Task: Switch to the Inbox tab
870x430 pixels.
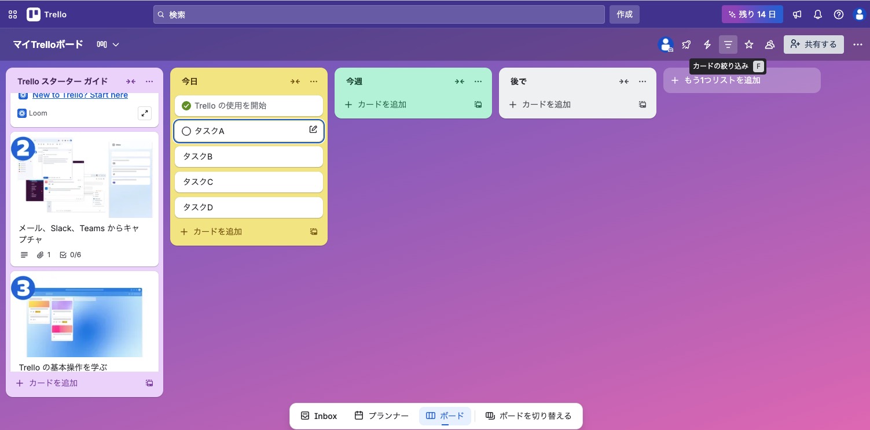Action: pyautogui.click(x=319, y=416)
